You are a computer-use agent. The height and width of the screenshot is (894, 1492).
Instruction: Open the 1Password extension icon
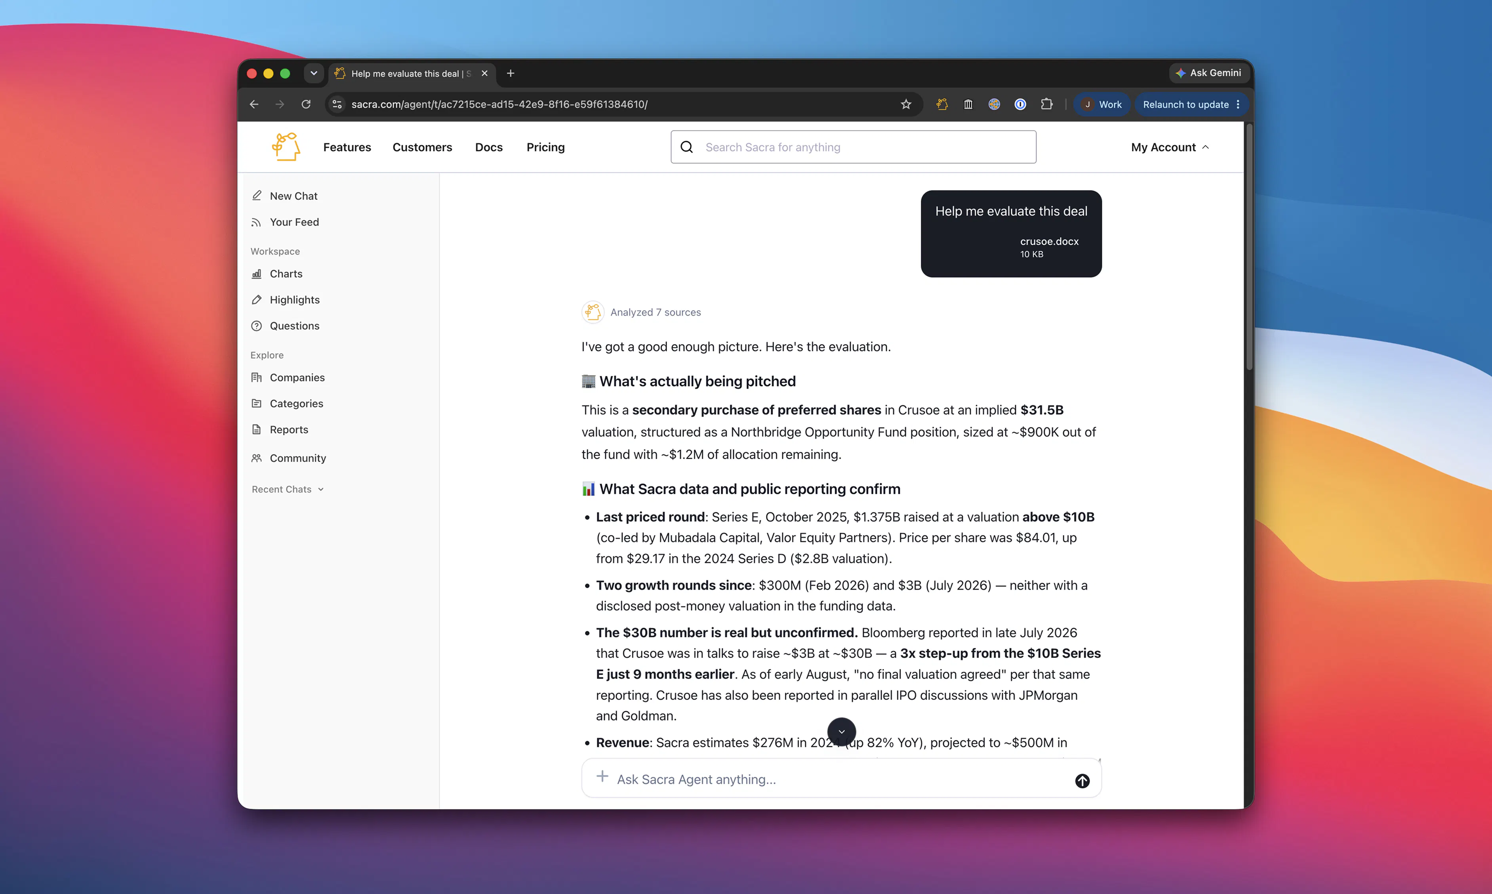(1020, 104)
